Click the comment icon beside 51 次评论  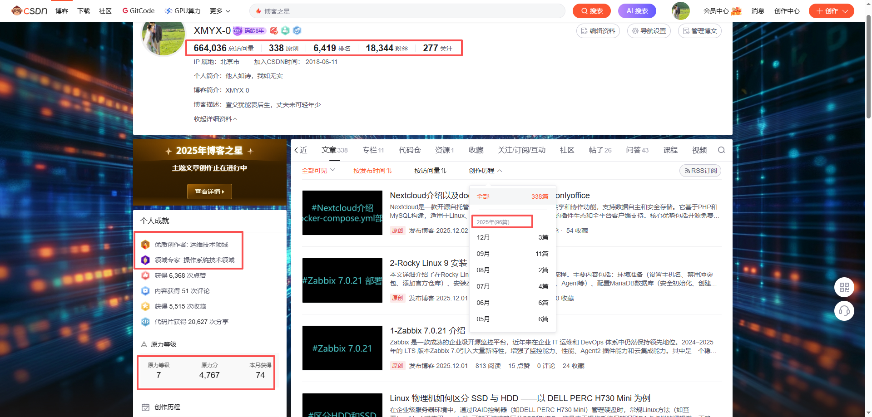click(145, 291)
